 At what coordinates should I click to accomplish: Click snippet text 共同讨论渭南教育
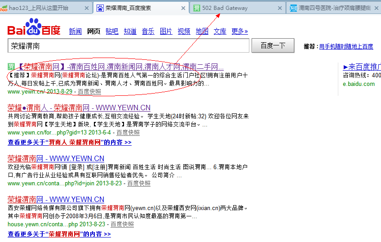(x=31, y=116)
